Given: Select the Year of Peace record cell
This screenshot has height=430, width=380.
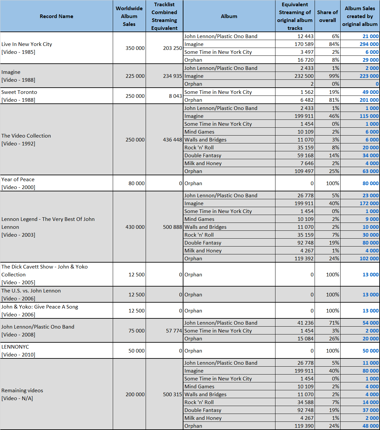Looking at the screenshot, I should [x=57, y=183].
